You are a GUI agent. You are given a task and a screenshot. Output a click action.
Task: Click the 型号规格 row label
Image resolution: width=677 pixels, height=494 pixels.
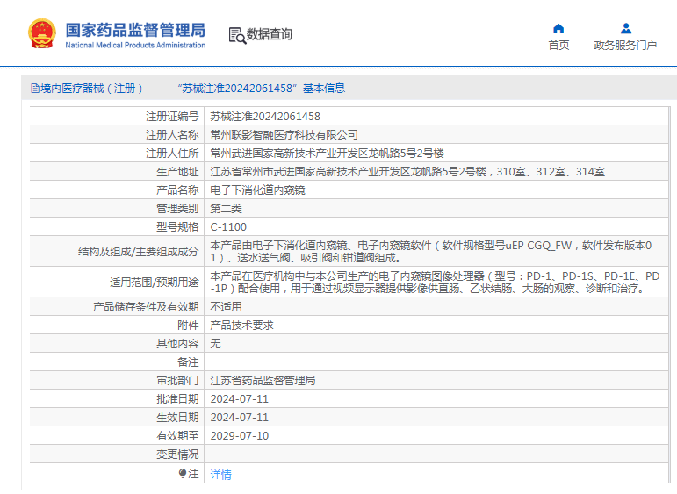tap(177, 227)
